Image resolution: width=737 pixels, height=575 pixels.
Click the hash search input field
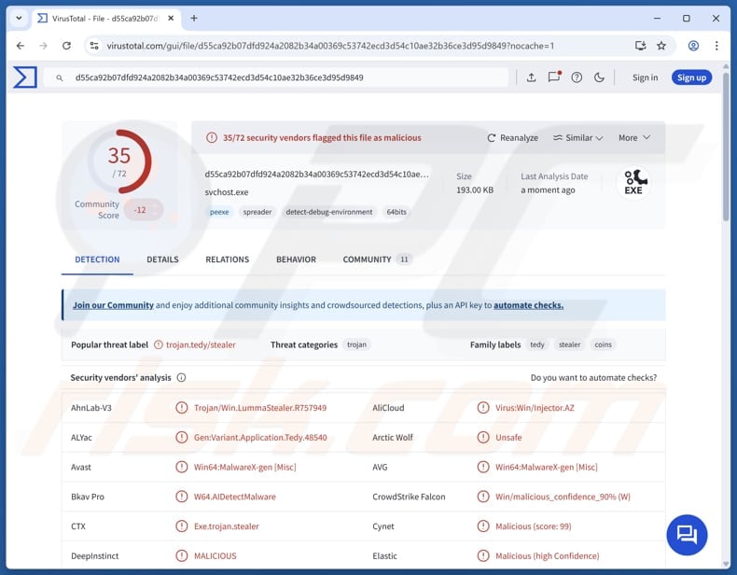[276, 77]
